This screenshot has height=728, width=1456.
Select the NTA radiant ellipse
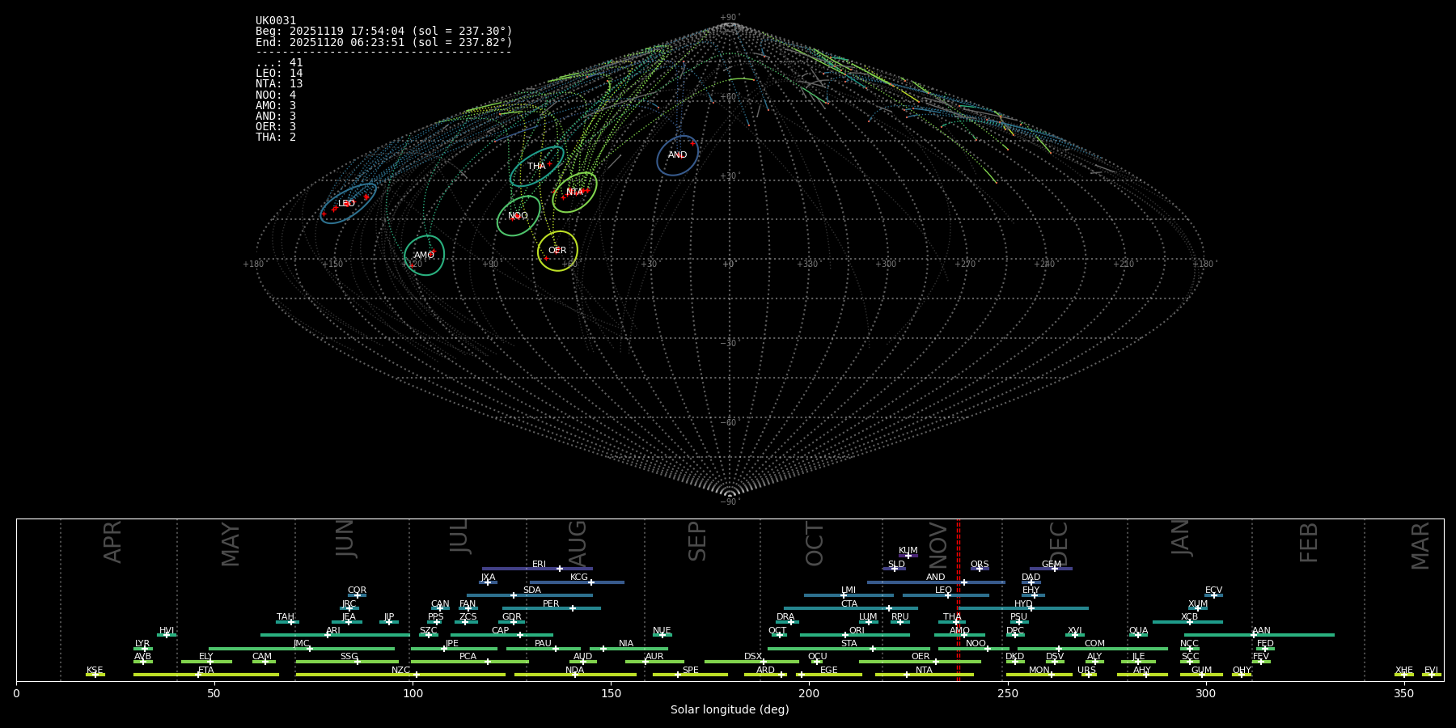(574, 193)
